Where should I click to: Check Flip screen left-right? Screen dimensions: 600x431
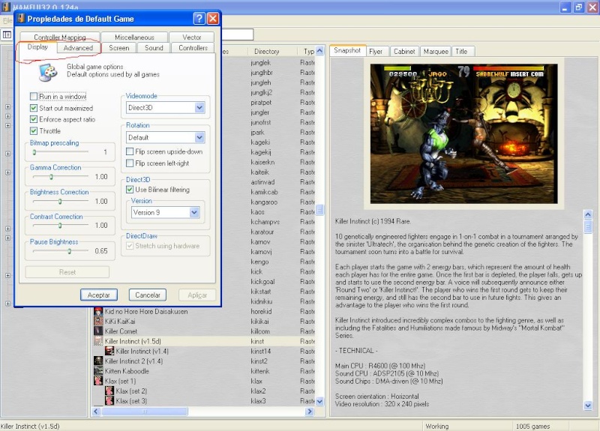[130, 163]
